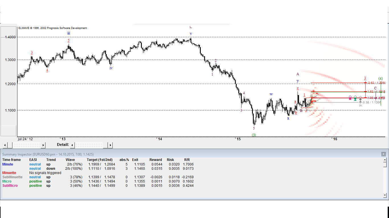Image resolution: width=389 pixels, height=218 pixels.
Task: Click the '16 year axis label
Action: [334, 139]
